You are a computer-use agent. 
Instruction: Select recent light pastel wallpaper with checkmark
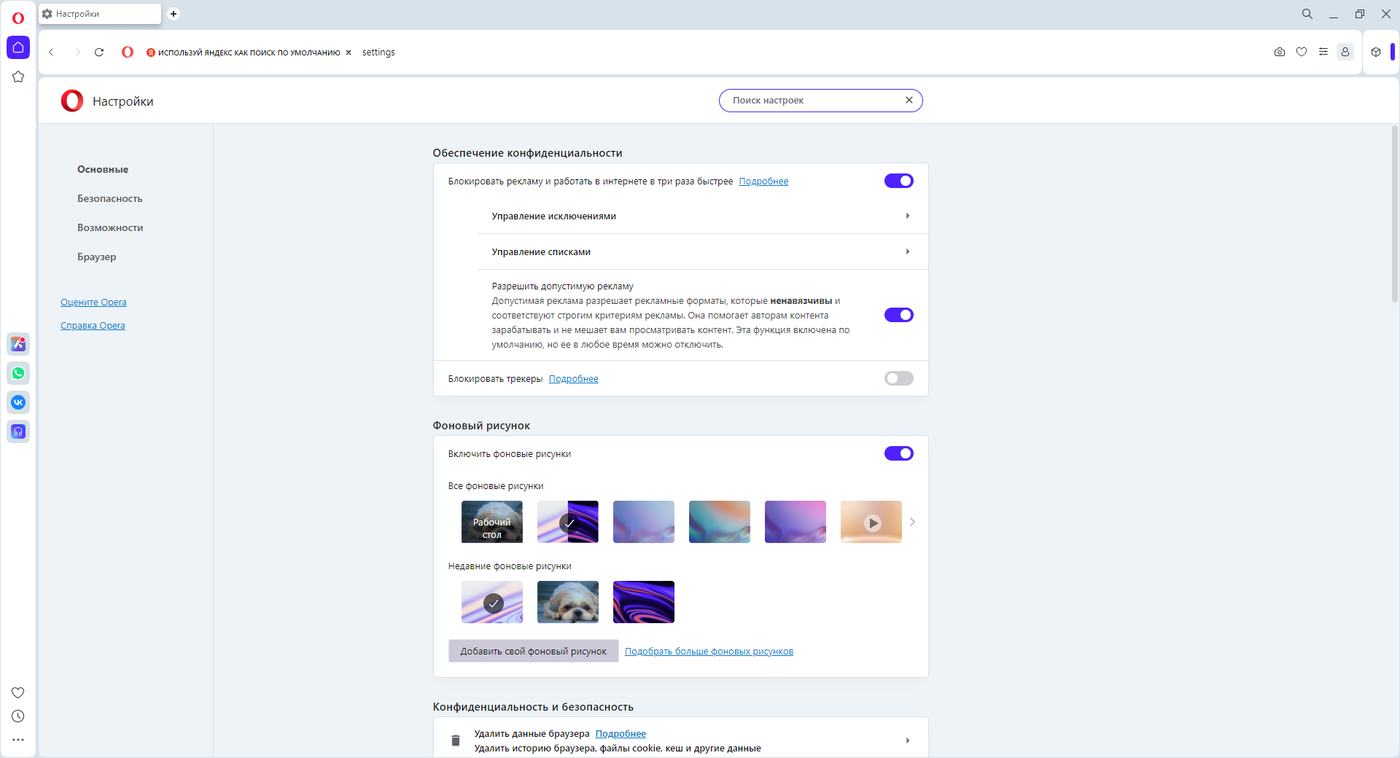point(492,602)
